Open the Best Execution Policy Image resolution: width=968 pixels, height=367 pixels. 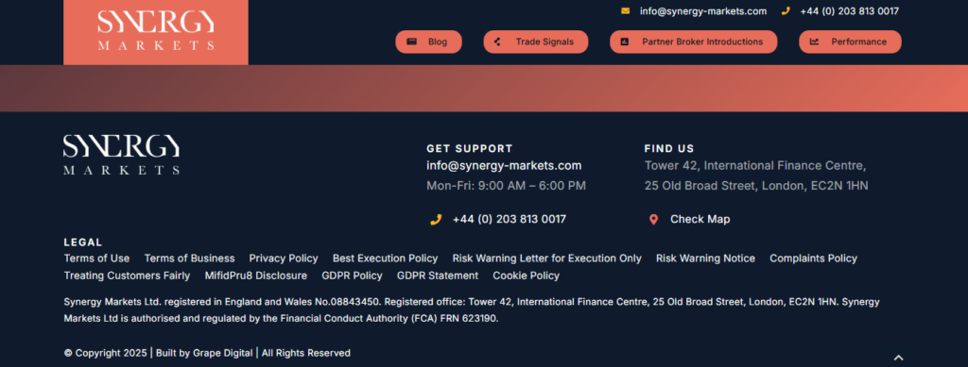pos(386,259)
